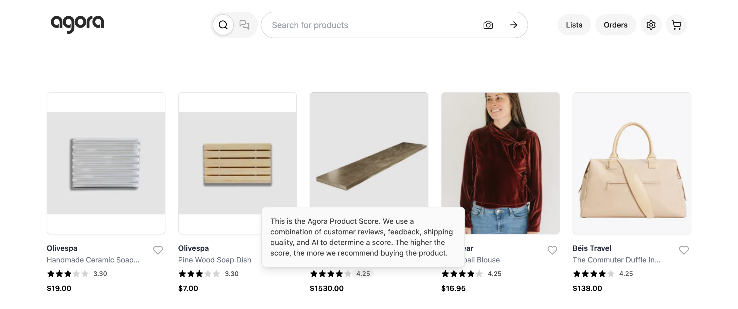Open the beige duffle bag image

(x=632, y=163)
